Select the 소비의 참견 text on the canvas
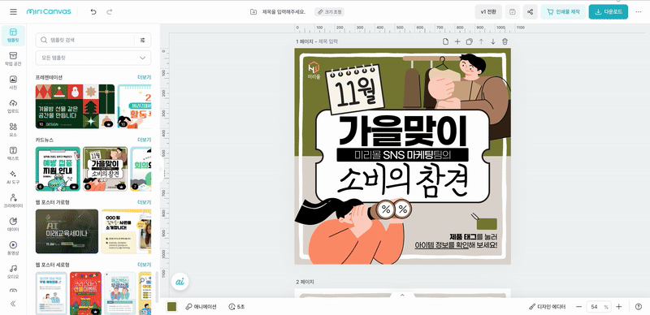Screen dimensions: 650x315 [x=402, y=181]
